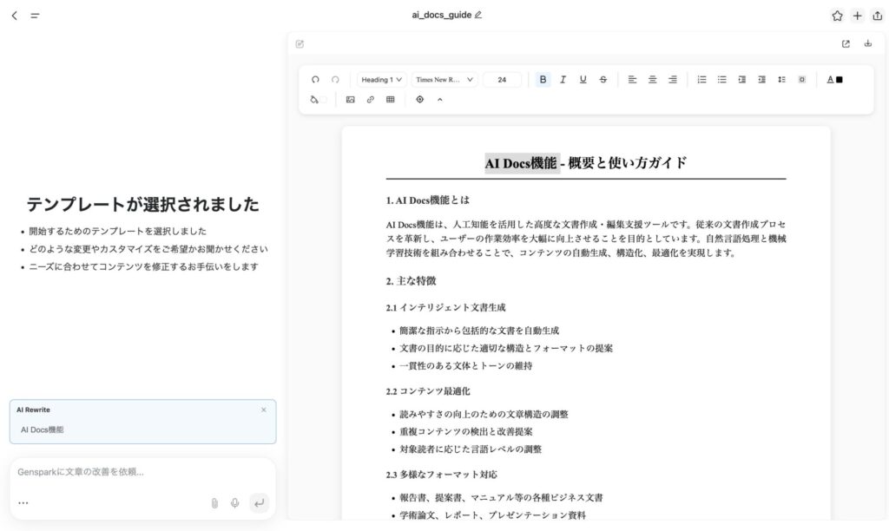Screen dimensions: 889x531
Task: Click bullet '一貫性のある文体とトーンの維持'
Action: point(466,366)
